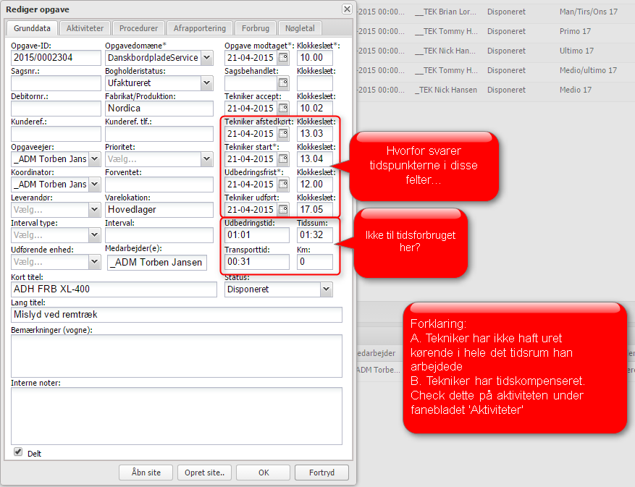Image resolution: width=635 pixels, height=487 pixels.
Task: Open the Status dropdown showing Disponeret
Action: (325, 289)
